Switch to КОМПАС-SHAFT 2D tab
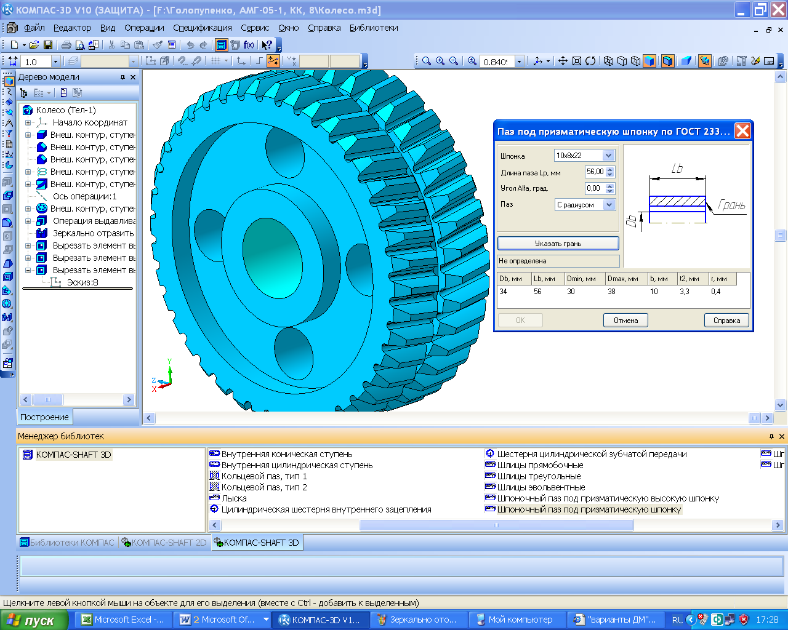The image size is (788, 630). [x=164, y=543]
